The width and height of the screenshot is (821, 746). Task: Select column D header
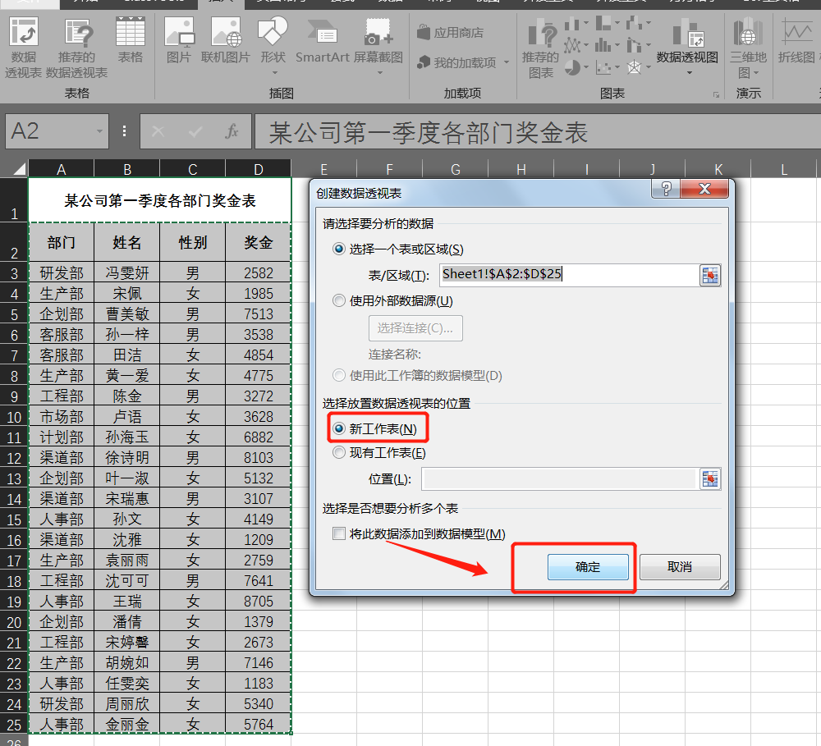coord(259,169)
